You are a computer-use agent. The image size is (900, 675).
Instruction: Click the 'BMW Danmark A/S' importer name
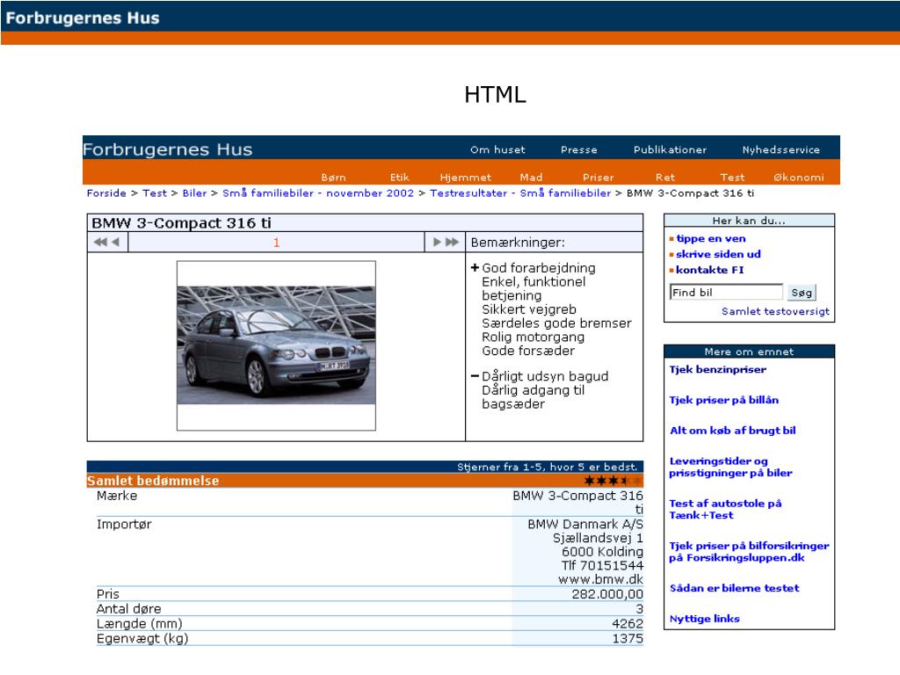585,524
